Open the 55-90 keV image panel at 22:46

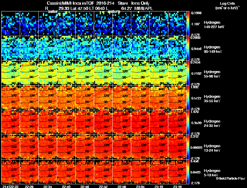85,73
